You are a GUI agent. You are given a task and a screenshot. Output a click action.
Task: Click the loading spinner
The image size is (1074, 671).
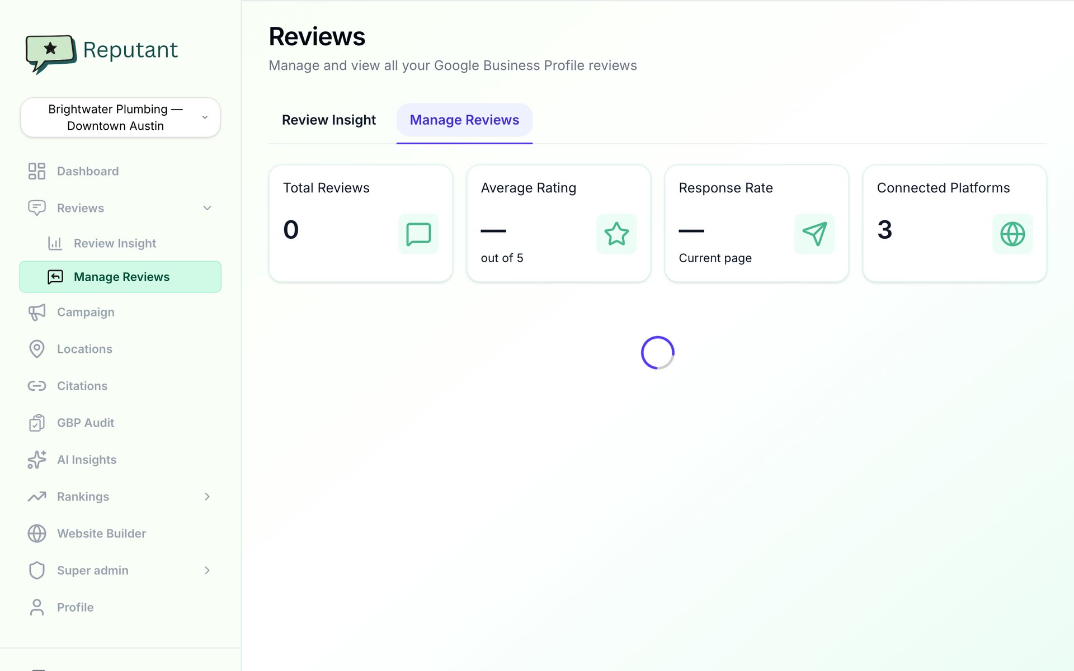click(x=658, y=352)
